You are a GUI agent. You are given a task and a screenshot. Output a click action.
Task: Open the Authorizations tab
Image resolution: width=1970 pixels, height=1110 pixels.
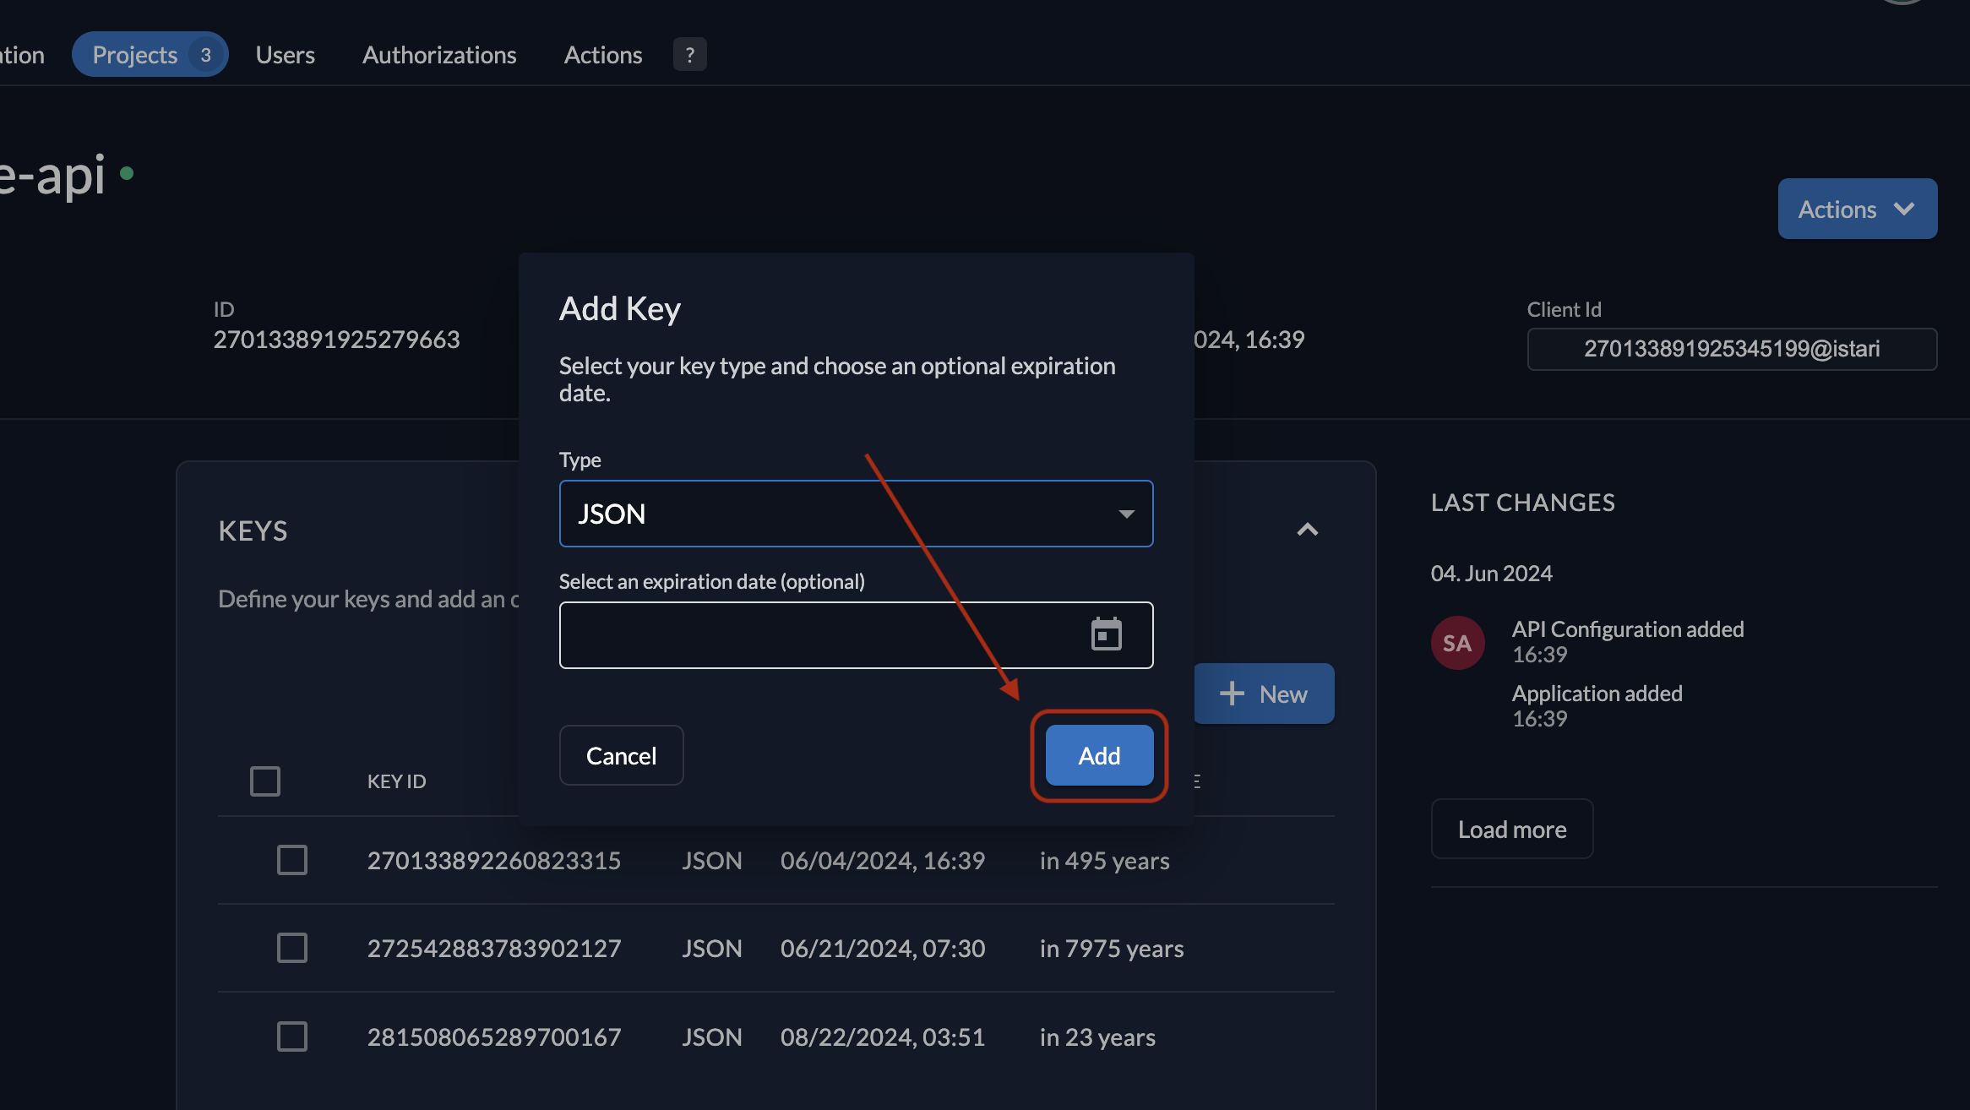(438, 55)
